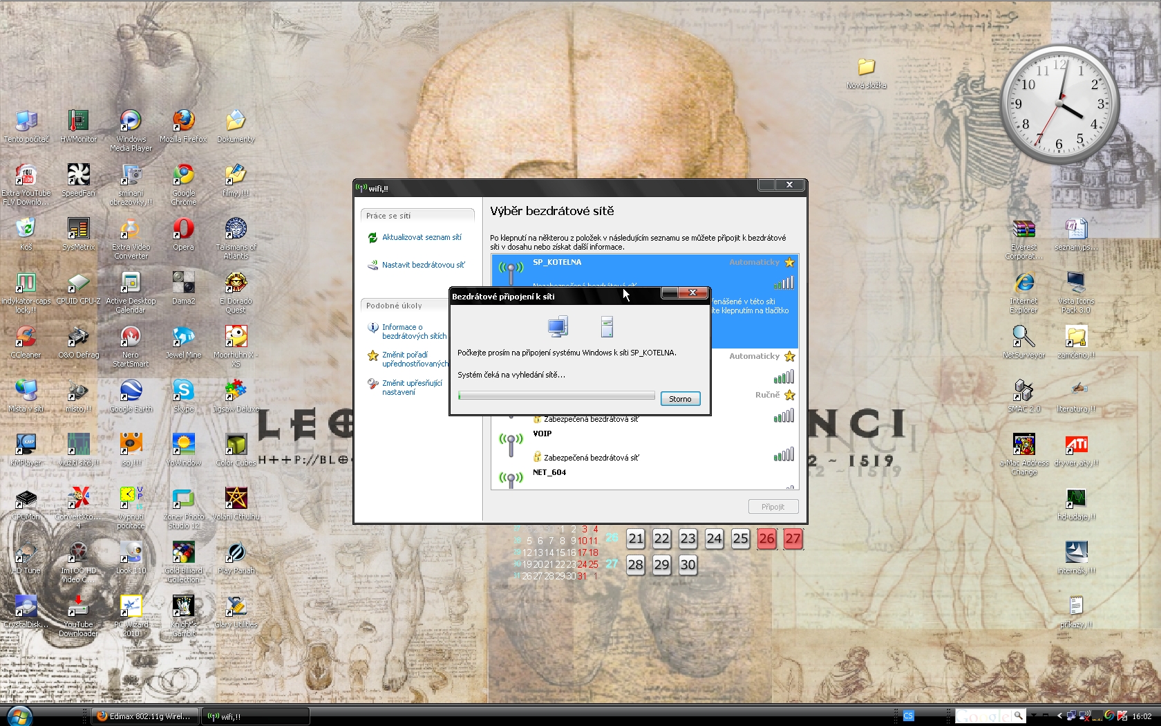
Task: Open the Nová složka folder icon
Action: 866,73
